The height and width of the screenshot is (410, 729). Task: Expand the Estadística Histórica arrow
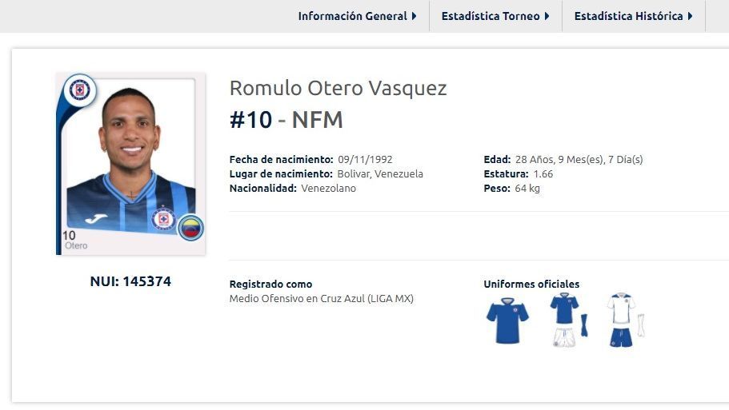pos(690,16)
